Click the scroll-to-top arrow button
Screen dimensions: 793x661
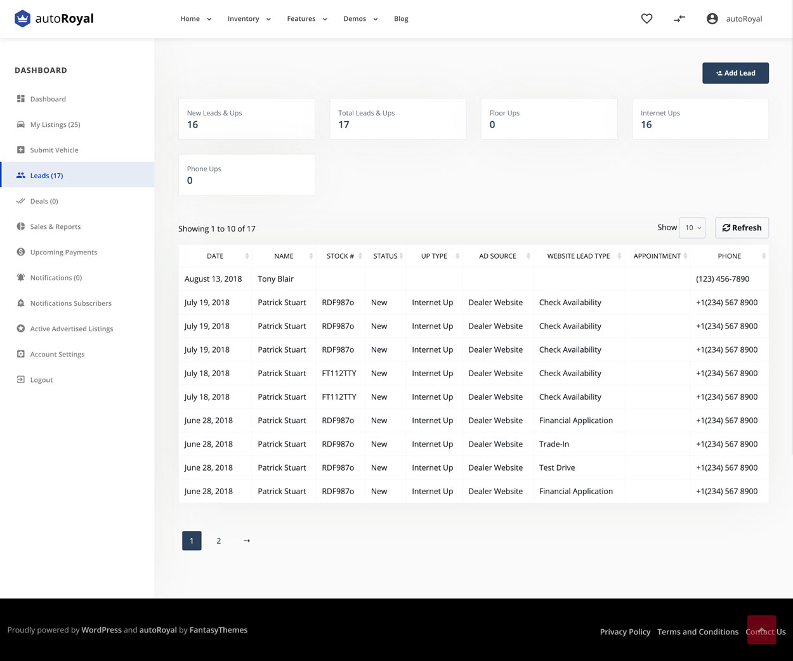(x=761, y=629)
